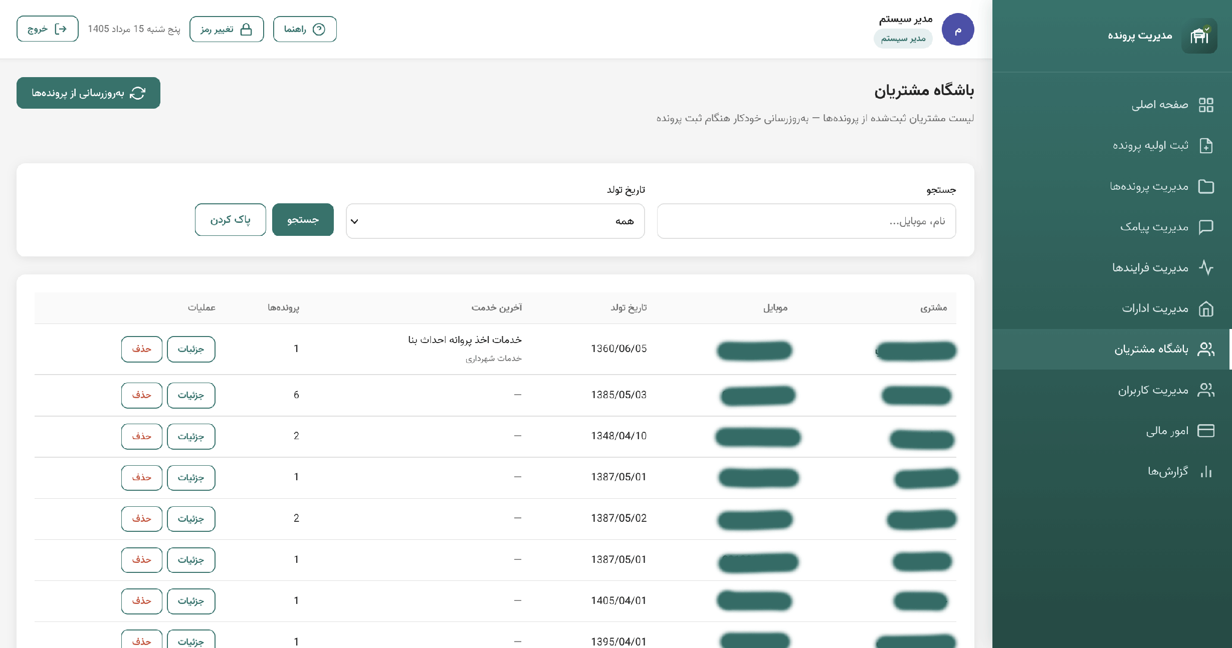Click the help question-mark icon
The image size is (1232, 648).
point(319,29)
